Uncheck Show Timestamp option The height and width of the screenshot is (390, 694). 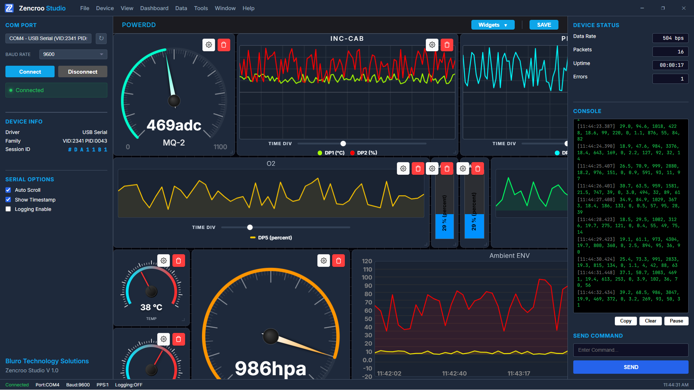click(8, 200)
